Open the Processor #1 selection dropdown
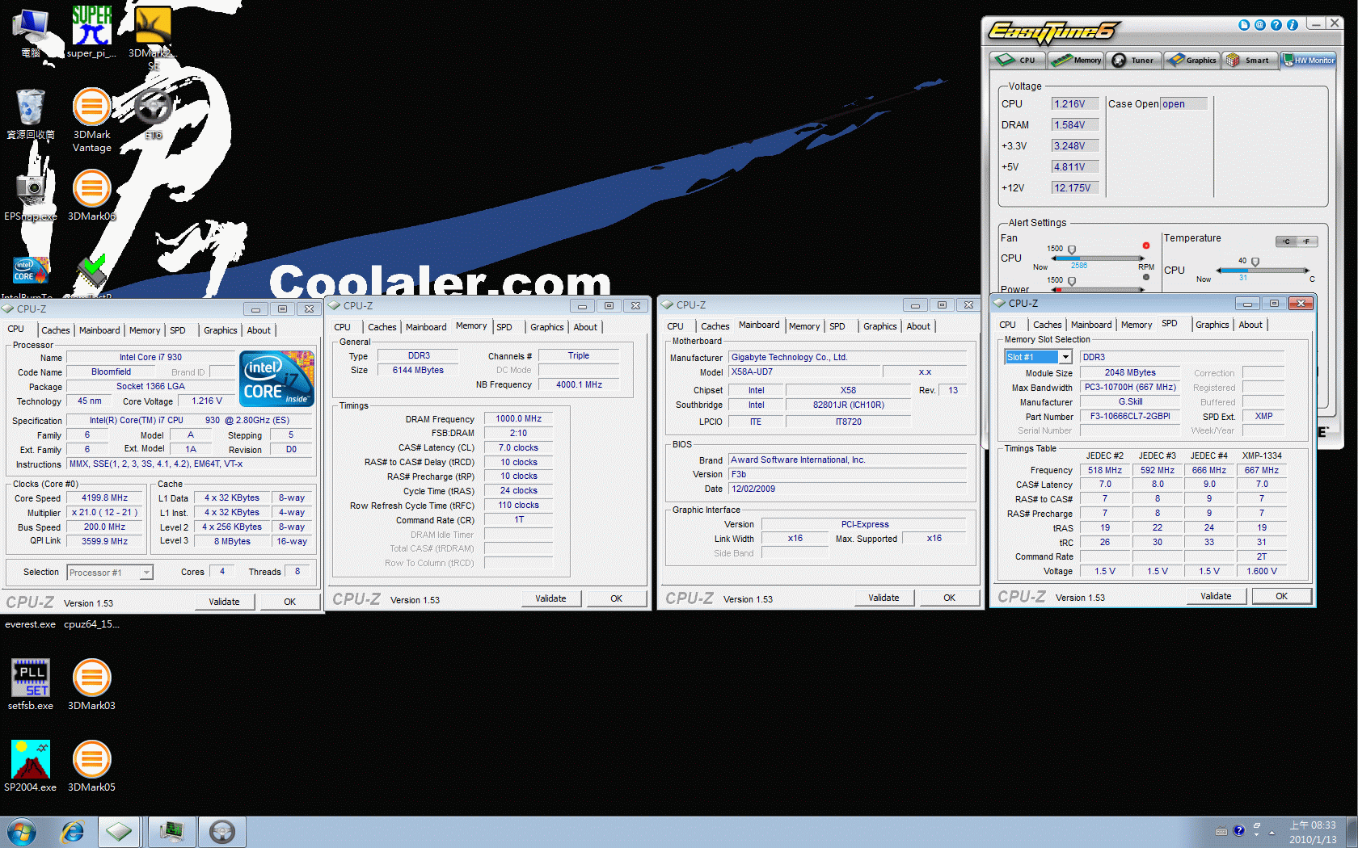 pyautogui.click(x=146, y=573)
